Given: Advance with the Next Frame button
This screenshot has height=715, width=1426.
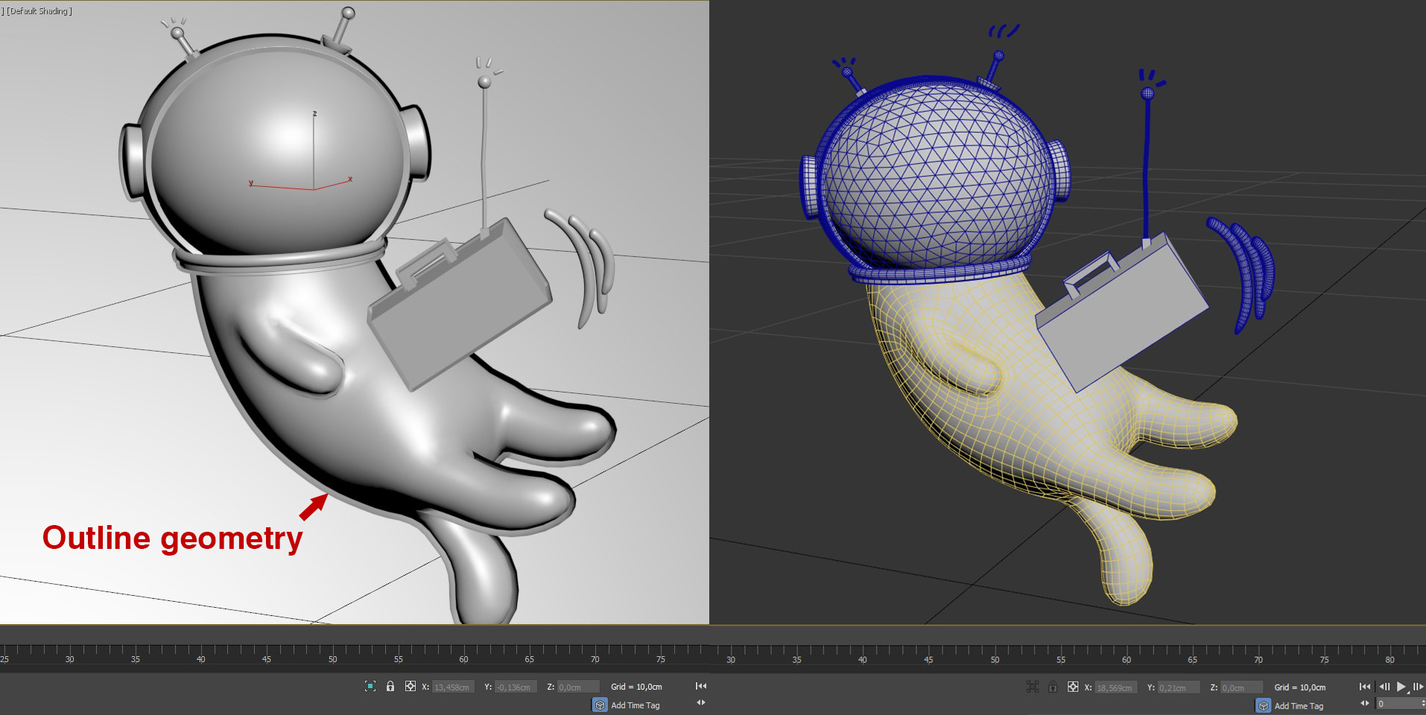Looking at the screenshot, I should pos(1418,687).
